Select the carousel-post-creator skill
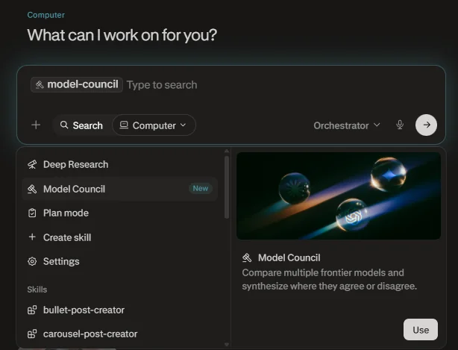The height and width of the screenshot is (350, 458). tap(120, 334)
